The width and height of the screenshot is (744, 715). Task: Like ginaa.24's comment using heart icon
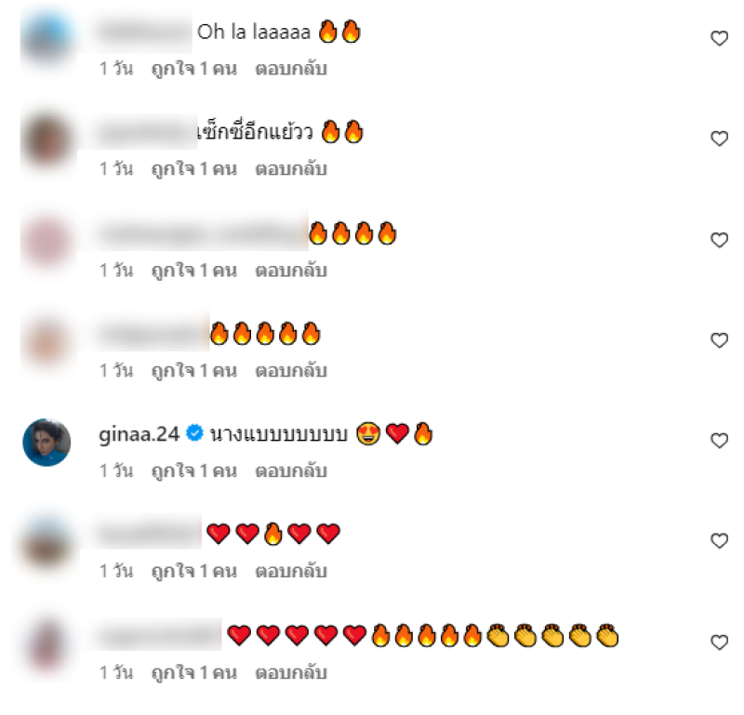(719, 441)
